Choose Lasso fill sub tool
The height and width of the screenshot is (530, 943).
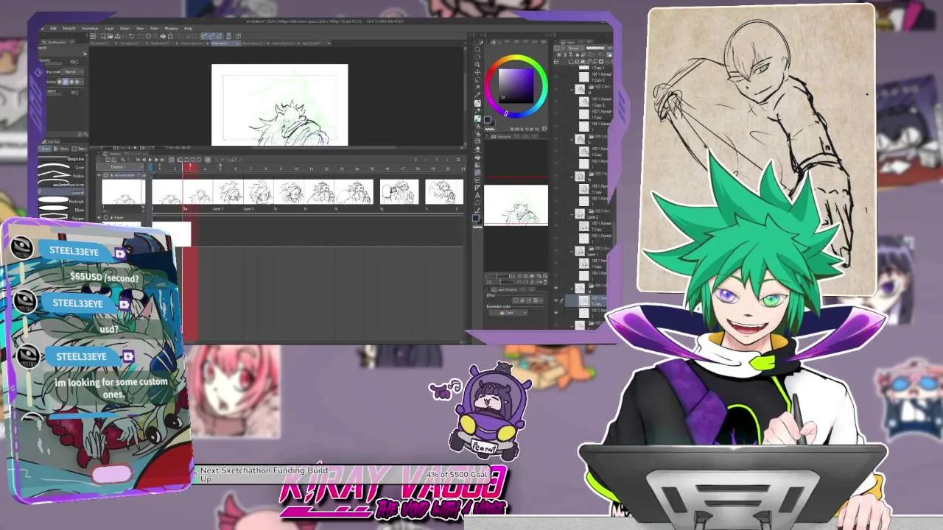(x=62, y=193)
